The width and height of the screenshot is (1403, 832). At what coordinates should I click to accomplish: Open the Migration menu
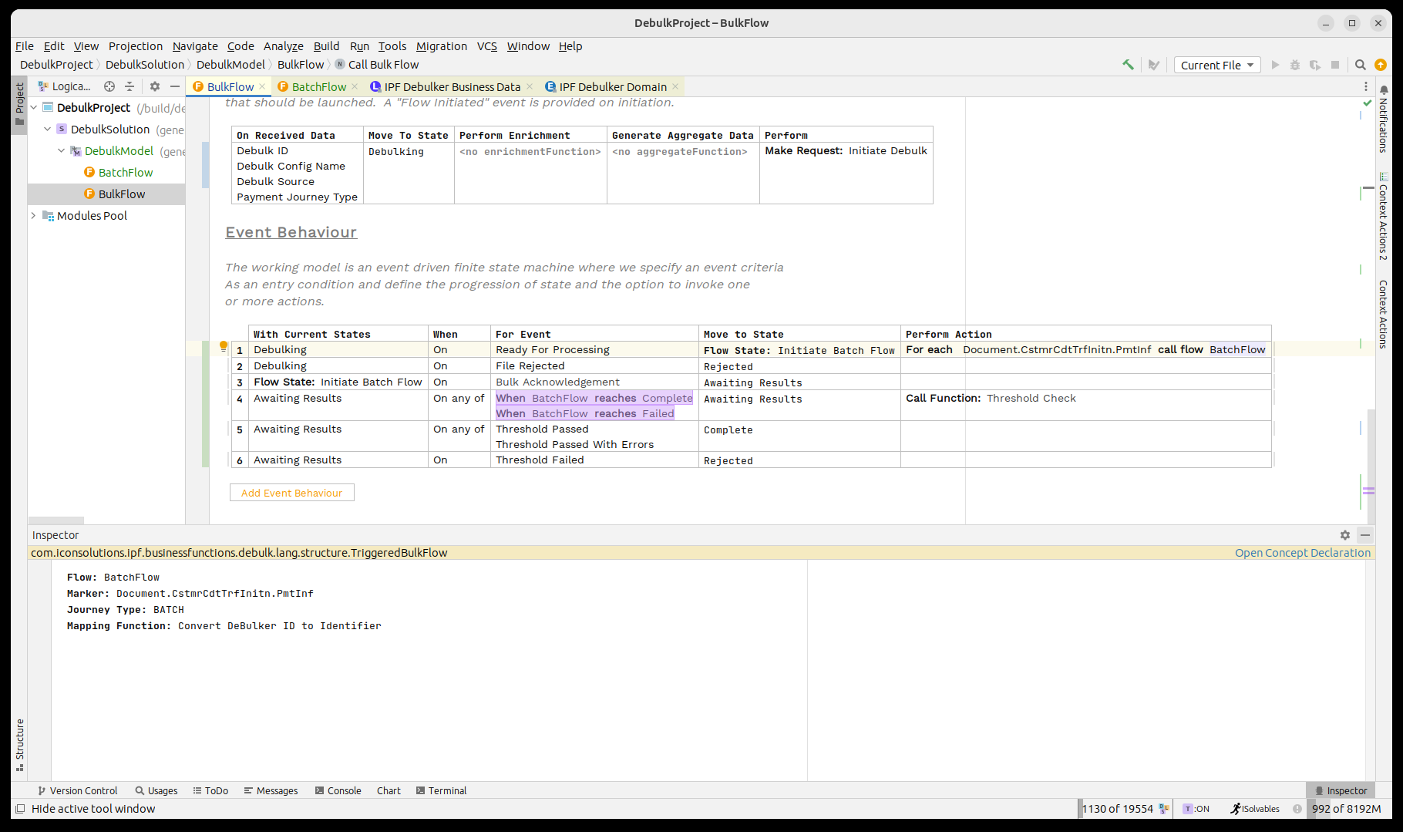(441, 46)
